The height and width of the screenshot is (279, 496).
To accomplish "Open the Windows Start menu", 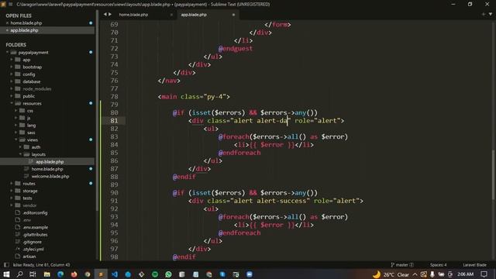I will tap(6, 274).
